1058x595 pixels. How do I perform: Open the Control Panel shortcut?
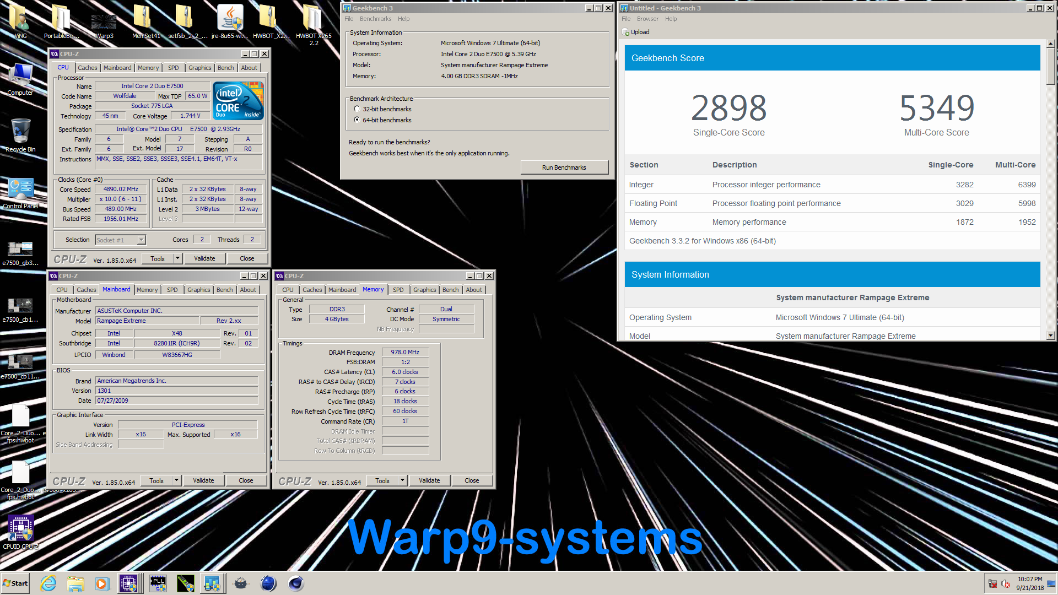click(20, 193)
